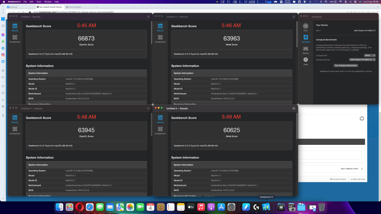Viewport: 381px width, 214px height.
Task: Open Comparison view in Untitled 3 window
Action: 15,130
